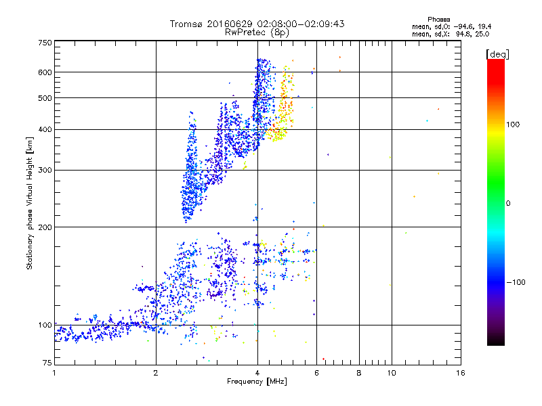Click the x-axis tick label '1'
This screenshot has width=542, height=406.
pyautogui.click(x=54, y=373)
